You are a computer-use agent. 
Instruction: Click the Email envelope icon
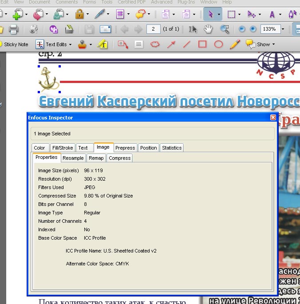[105, 29]
